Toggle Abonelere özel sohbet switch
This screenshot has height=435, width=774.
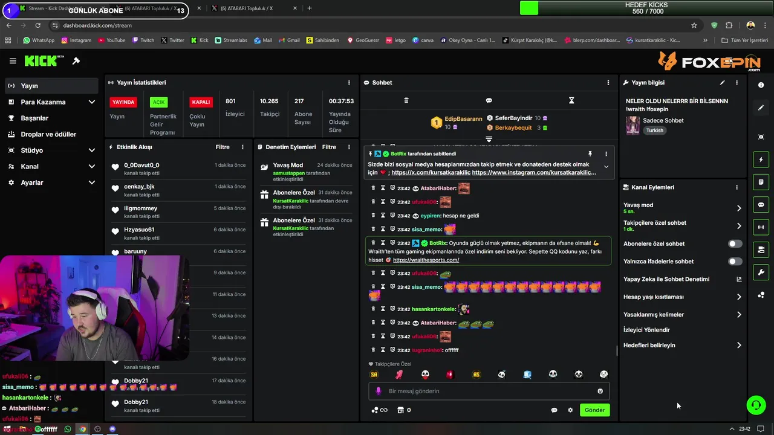735,243
